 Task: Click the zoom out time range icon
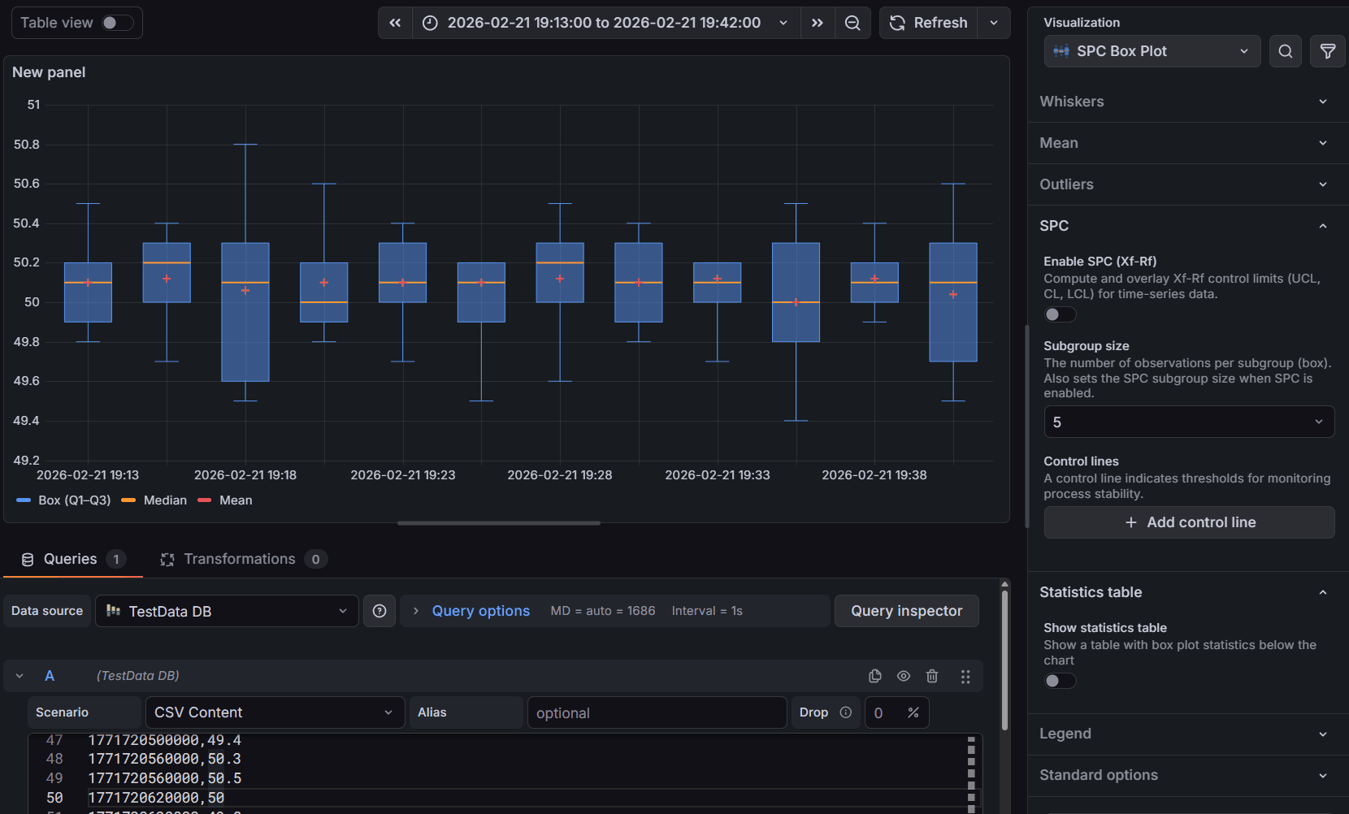(x=852, y=23)
